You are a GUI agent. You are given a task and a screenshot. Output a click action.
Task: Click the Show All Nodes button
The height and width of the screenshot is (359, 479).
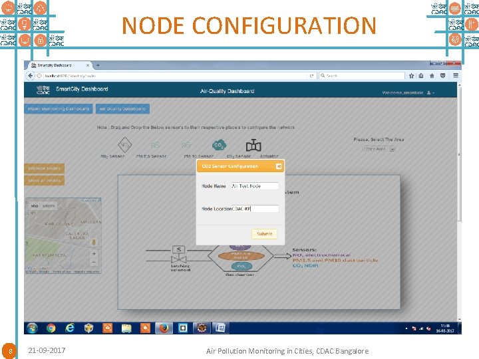pos(45,181)
